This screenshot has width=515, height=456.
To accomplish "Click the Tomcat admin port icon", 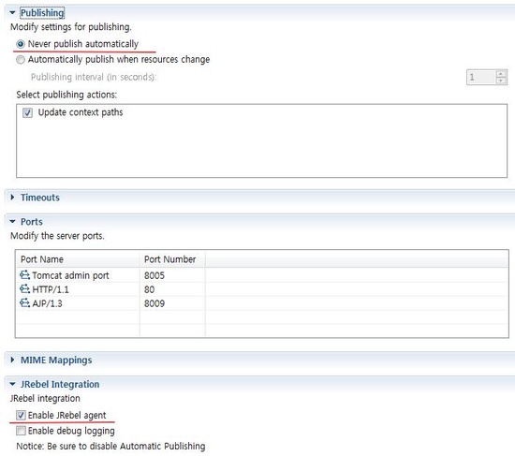I will pyautogui.click(x=24, y=274).
